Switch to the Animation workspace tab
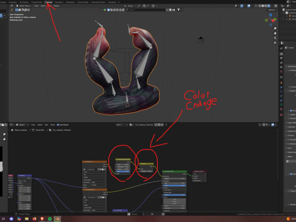 (x=59, y=2)
